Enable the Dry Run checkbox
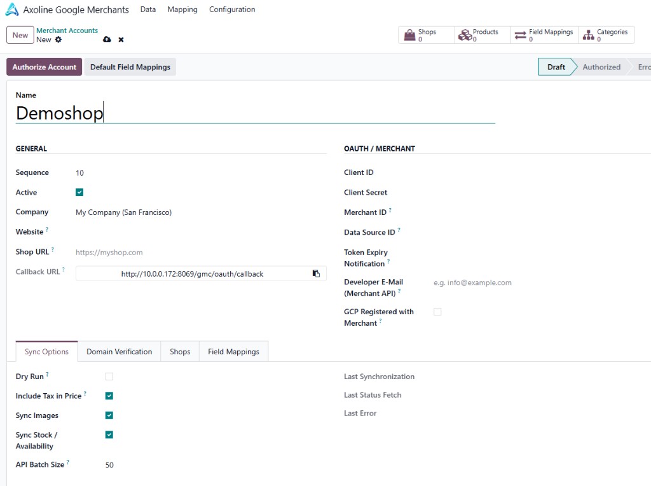 (x=109, y=377)
